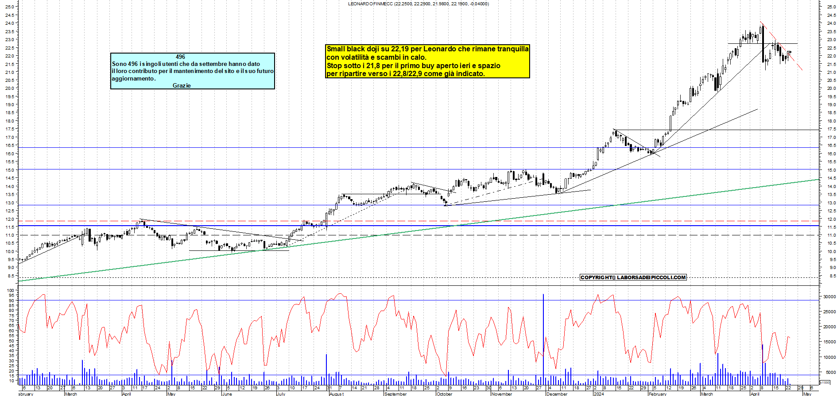This screenshot has height=396, width=837.
Task: Click the 'October' label on the time axis
Action: [445, 394]
